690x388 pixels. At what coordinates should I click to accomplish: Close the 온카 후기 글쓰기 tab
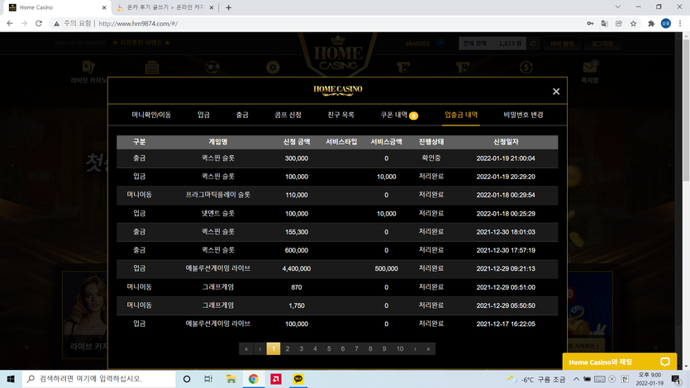[x=212, y=7]
